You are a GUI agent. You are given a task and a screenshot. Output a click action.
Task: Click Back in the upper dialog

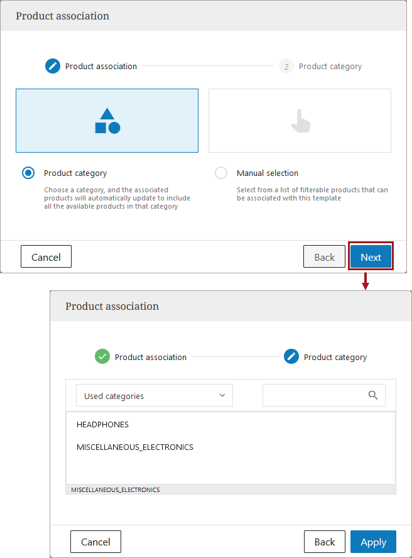(x=324, y=257)
